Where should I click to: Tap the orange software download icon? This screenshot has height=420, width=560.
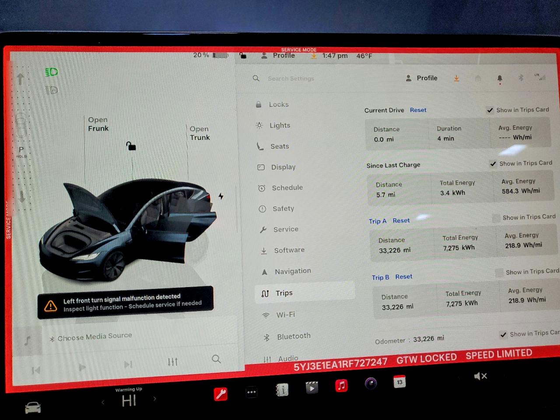click(456, 78)
